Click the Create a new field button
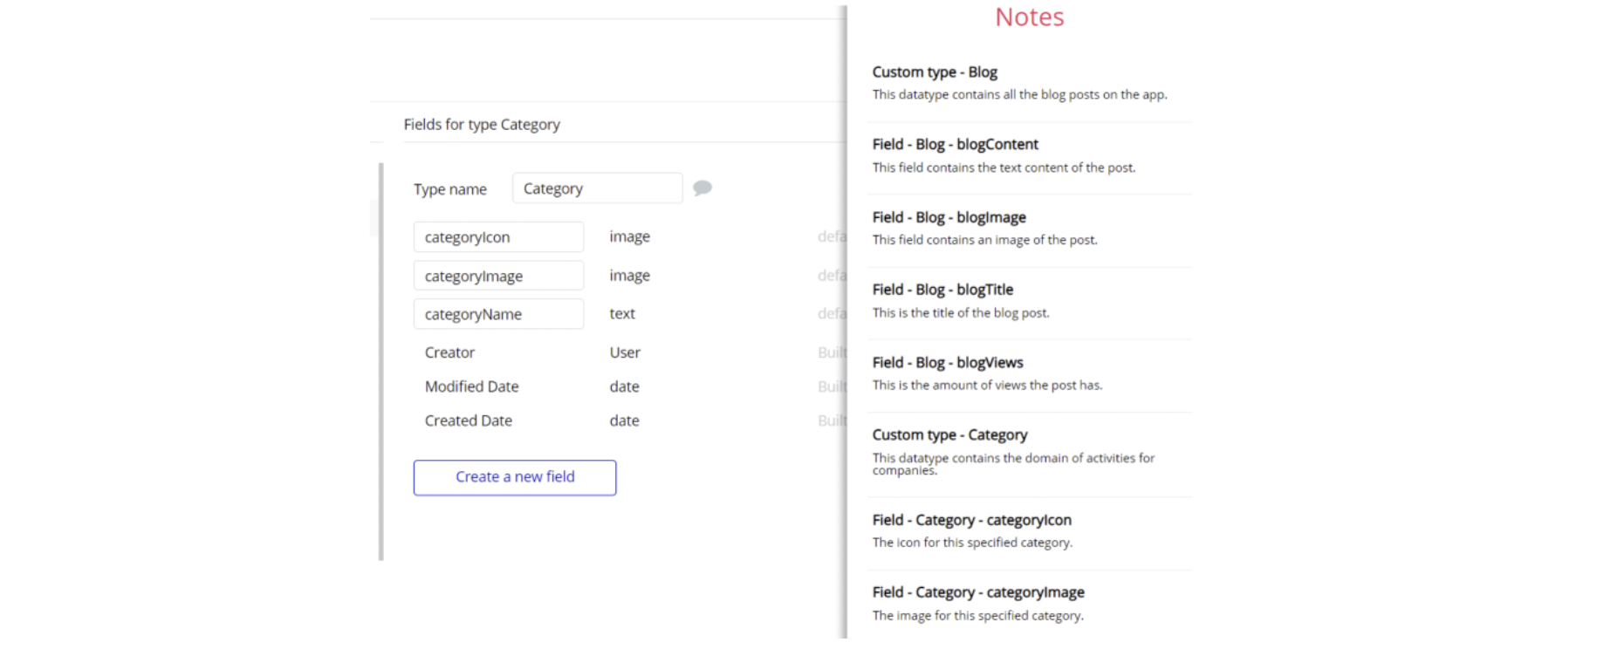Viewport: 1597px width, 649px height. [x=515, y=477]
